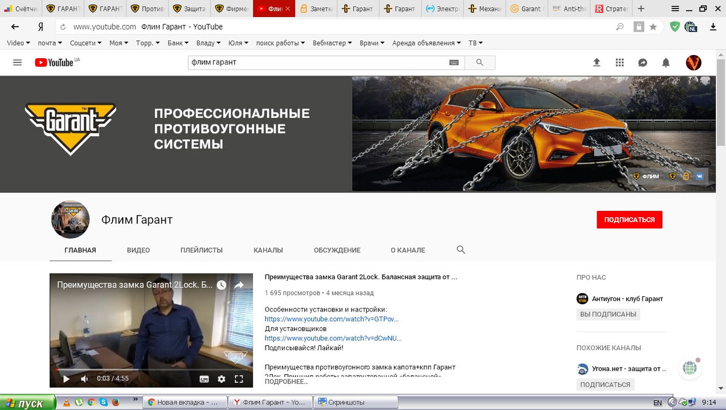
Task: Click the channel search magnifier icon
Action: (460, 249)
